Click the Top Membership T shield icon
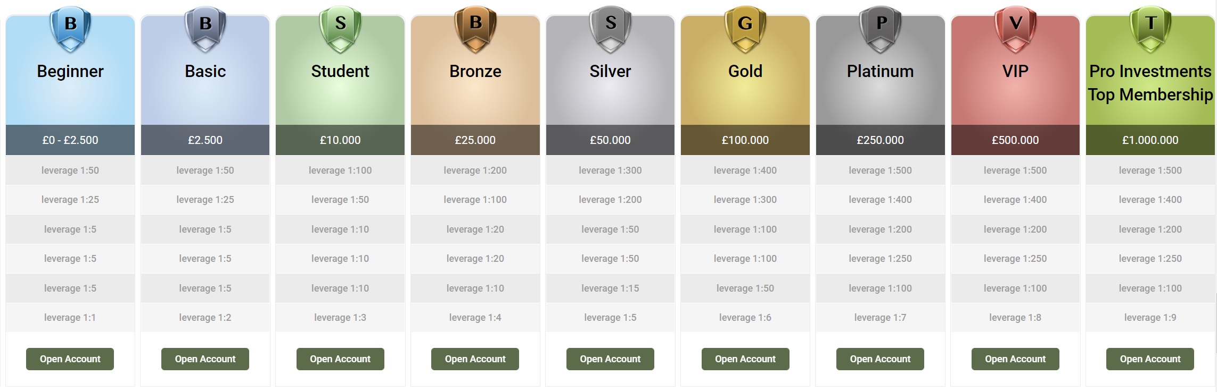This screenshot has height=392, width=1217. (1150, 29)
